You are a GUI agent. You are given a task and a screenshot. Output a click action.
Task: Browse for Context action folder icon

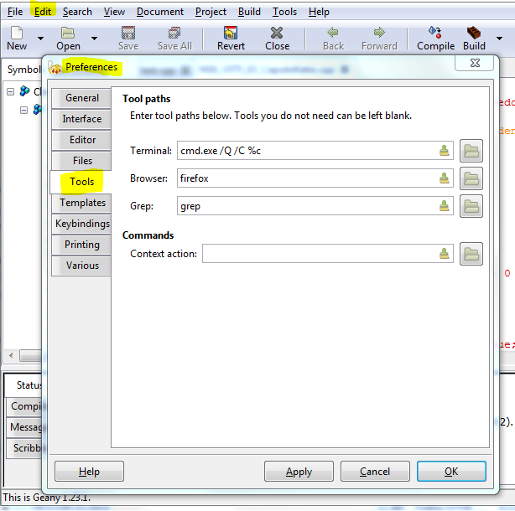[471, 254]
